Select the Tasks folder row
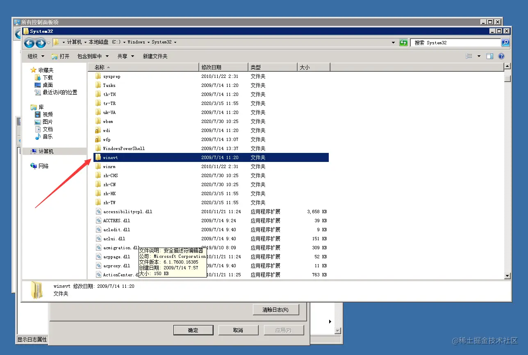This screenshot has width=528, height=355. click(211, 85)
